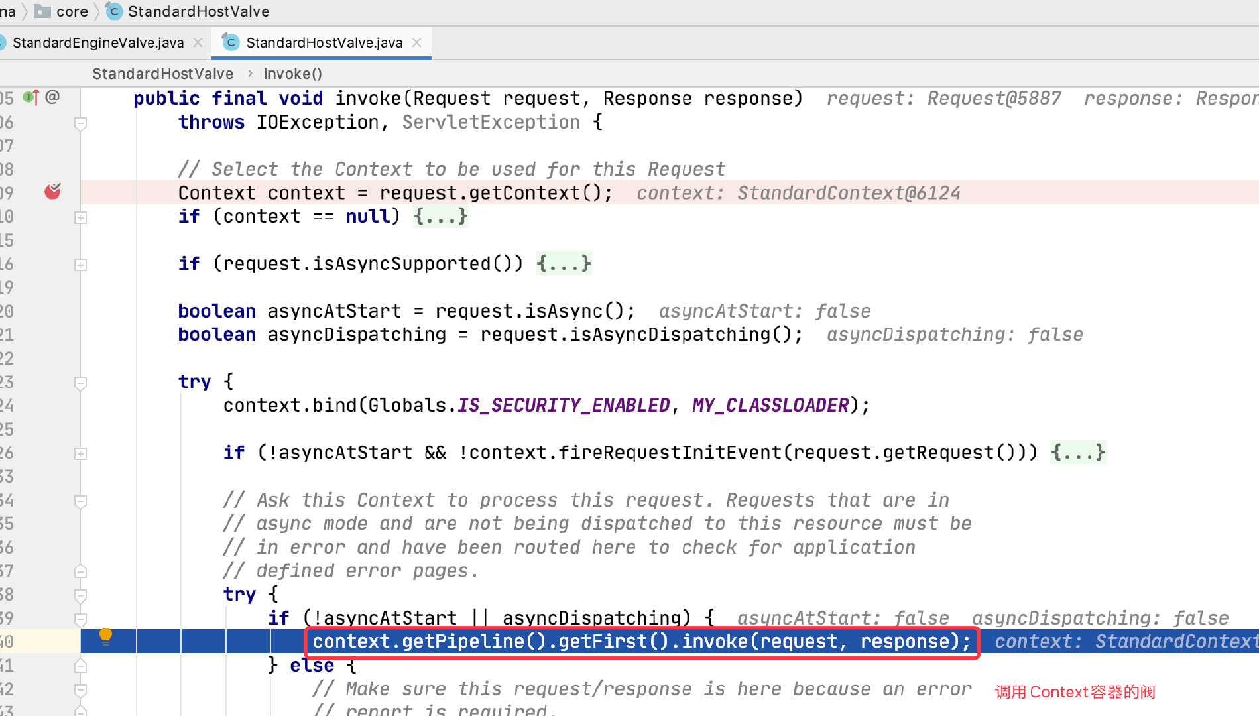Click the class icon before StandardHostValve in the navigation bar
The height and width of the screenshot is (716, 1259).
(x=114, y=11)
